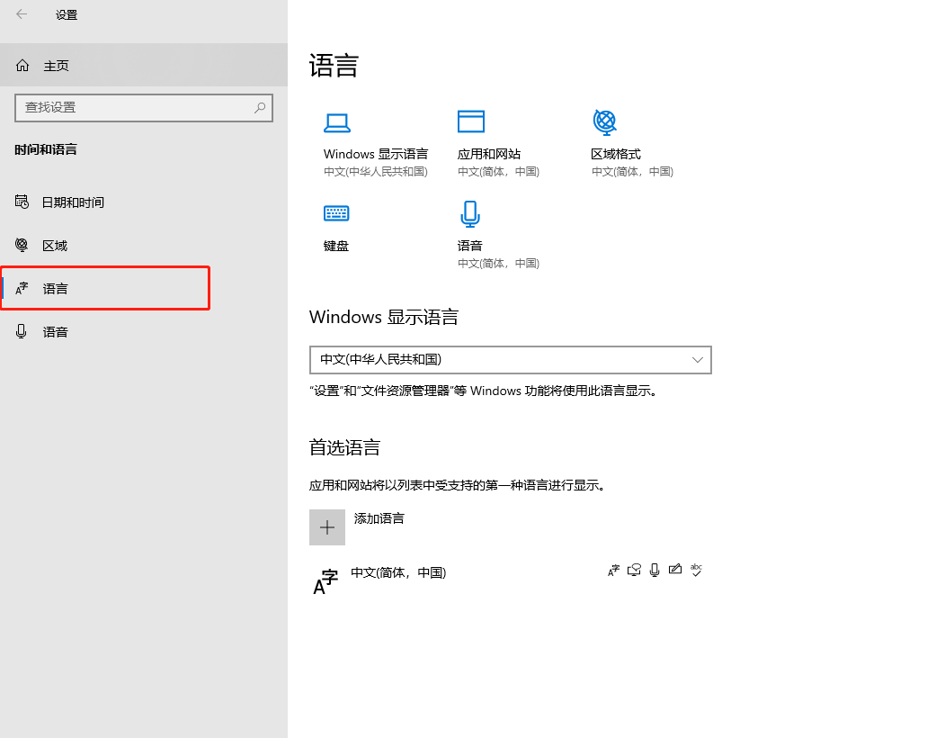Click the Windows 显示语言 laptop icon
Screen dimensions: 936x738
coord(336,123)
